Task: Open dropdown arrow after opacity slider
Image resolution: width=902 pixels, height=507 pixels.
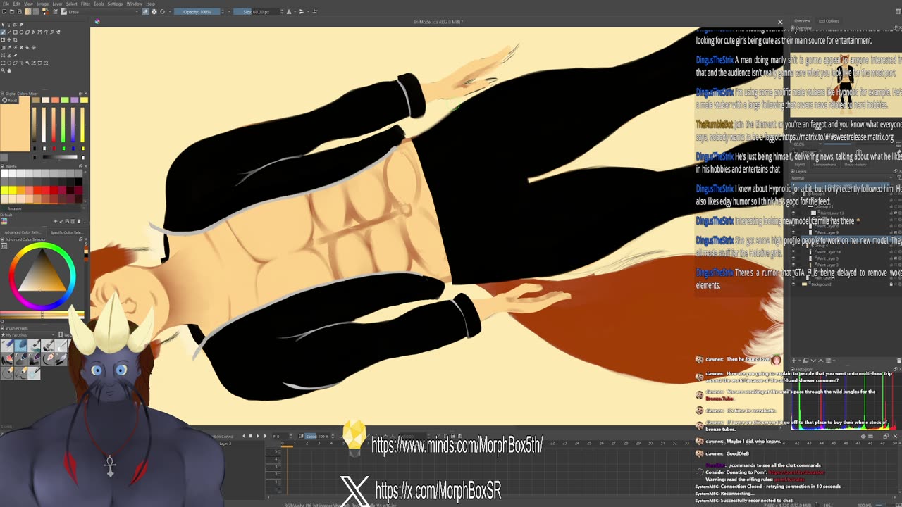Action: tap(230, 12)
